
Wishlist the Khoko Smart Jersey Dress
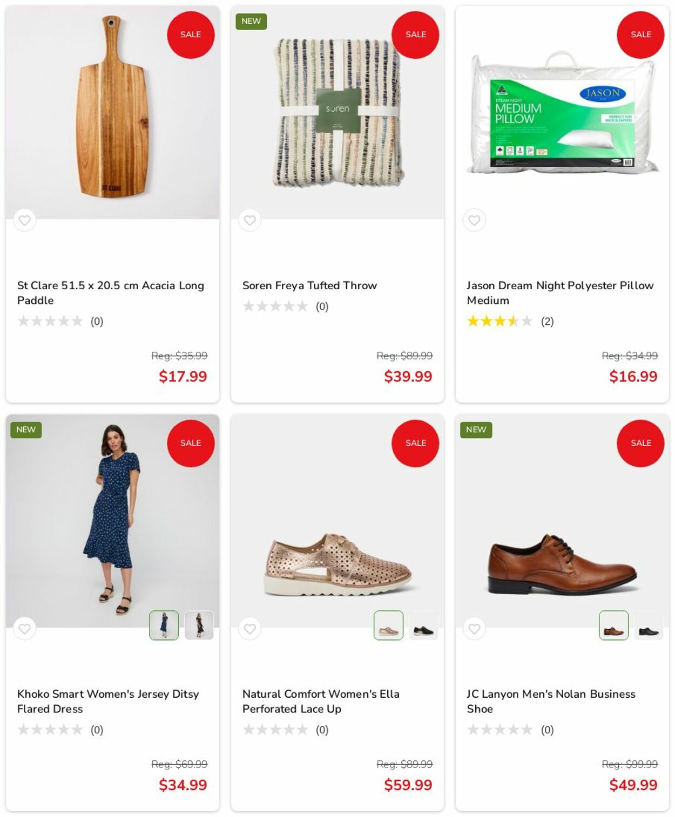24,629
